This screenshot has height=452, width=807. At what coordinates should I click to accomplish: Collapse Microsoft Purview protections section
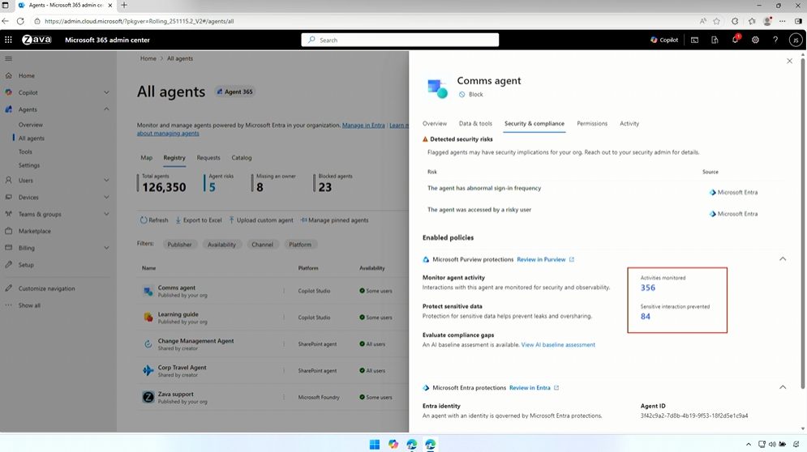783,259
